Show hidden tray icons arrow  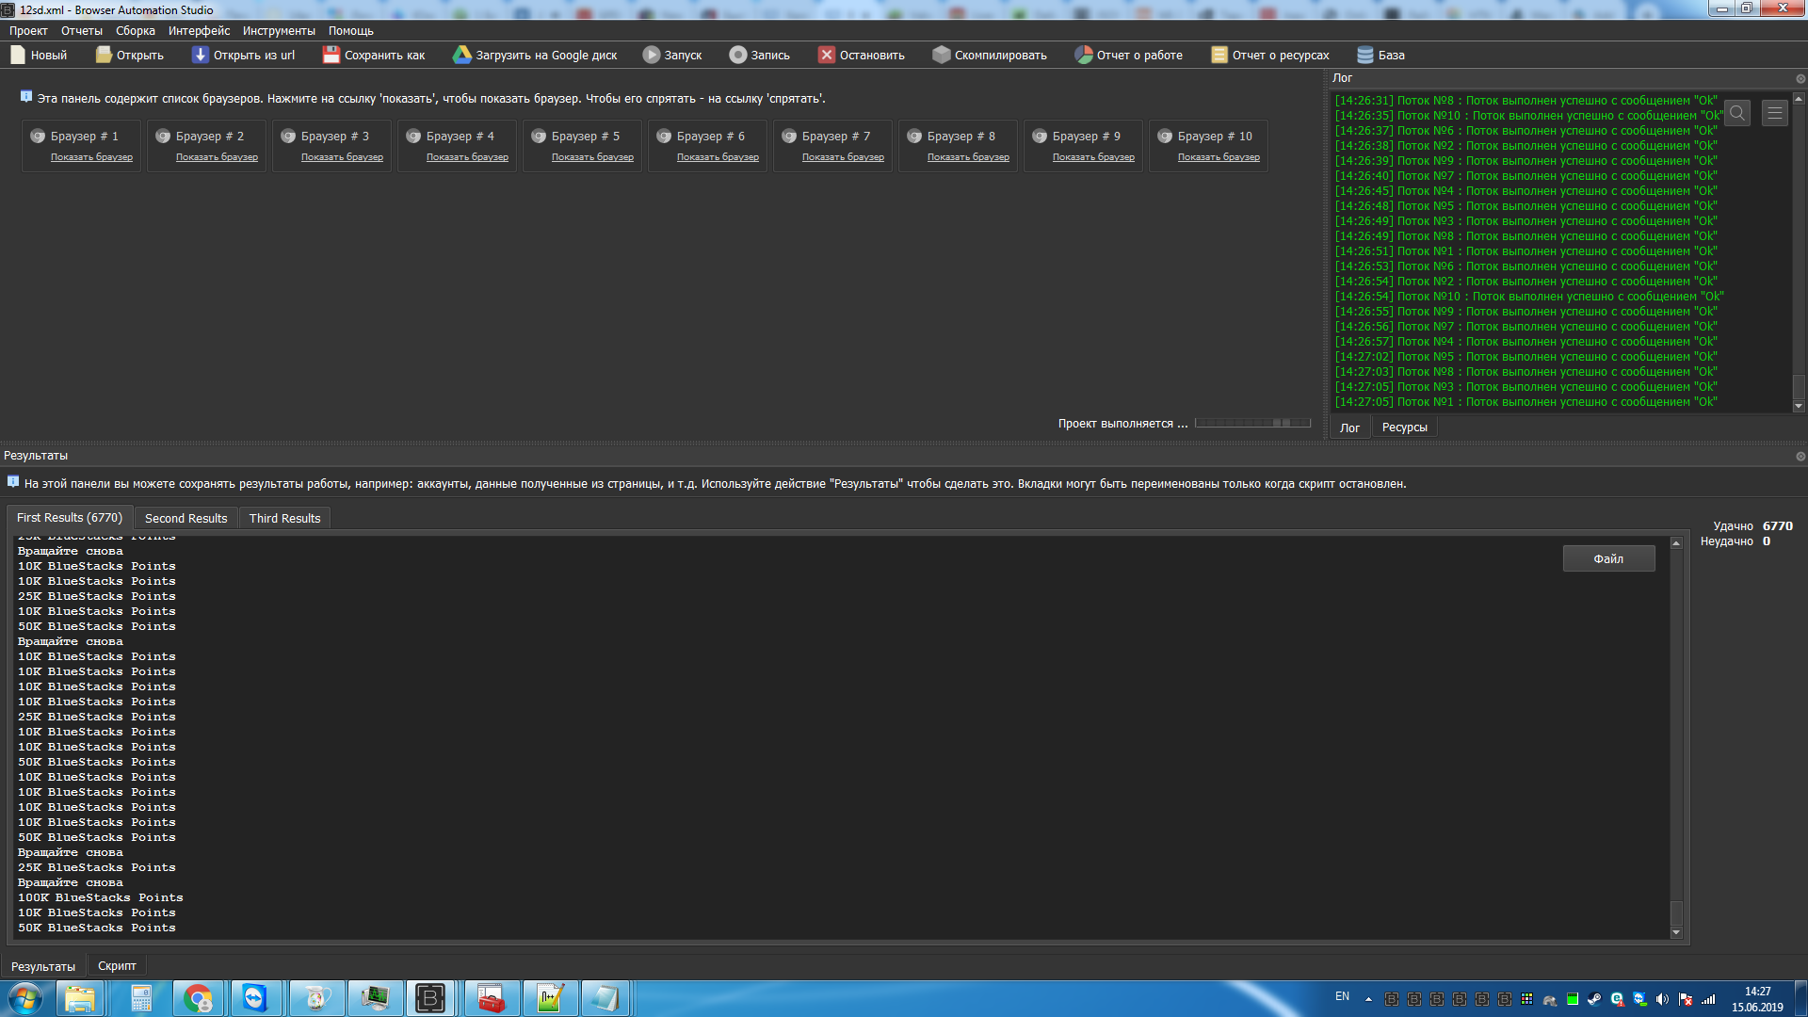tap(1368, 999)
